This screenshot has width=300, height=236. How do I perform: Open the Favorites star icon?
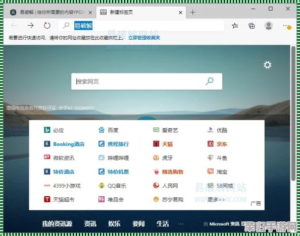click(x=235, y=26)
